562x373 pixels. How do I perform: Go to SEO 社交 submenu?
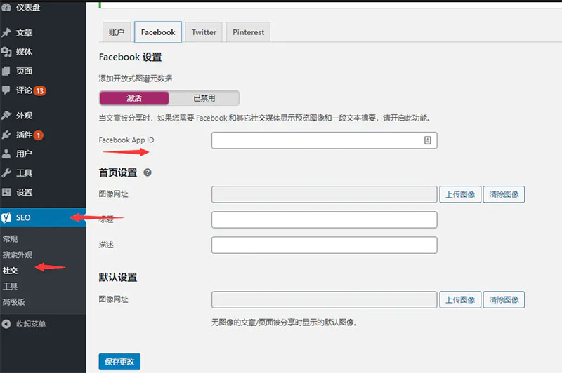coord(10,271)
